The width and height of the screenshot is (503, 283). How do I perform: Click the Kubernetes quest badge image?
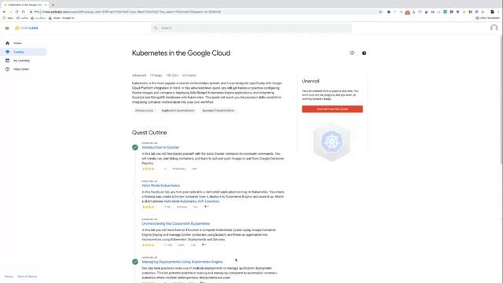point(332,141)
